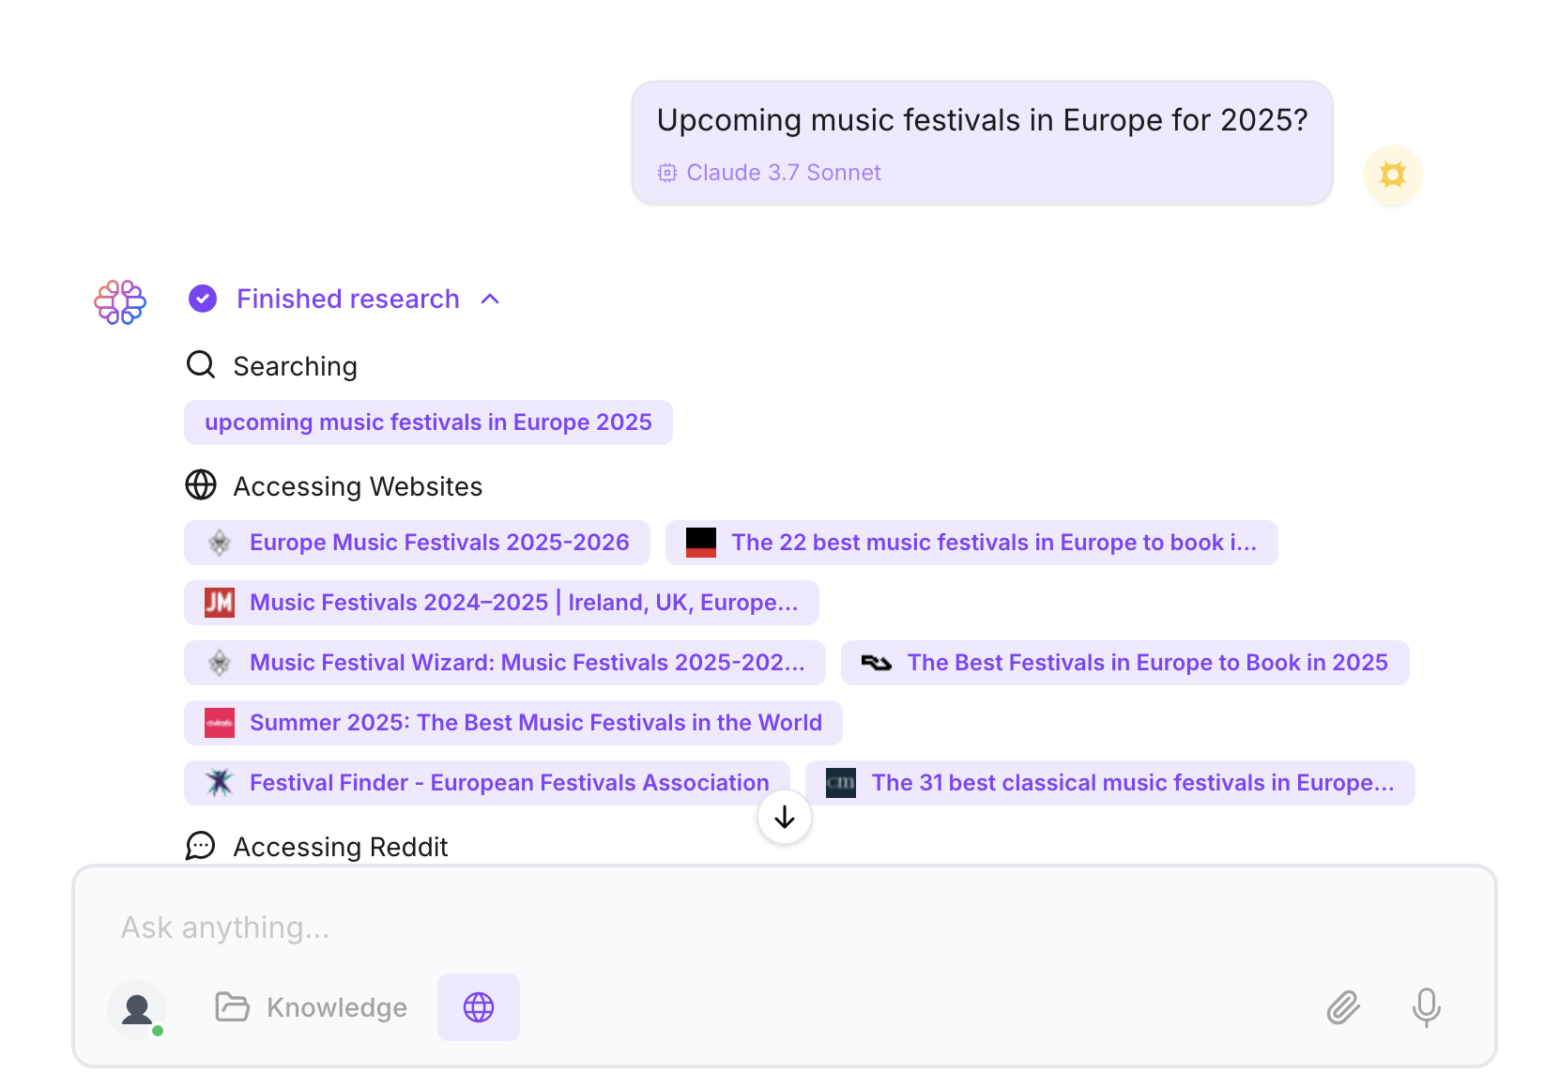
Task: Open the Europe Music Festivals 2025-2026 link
Action: coord(417,543)
